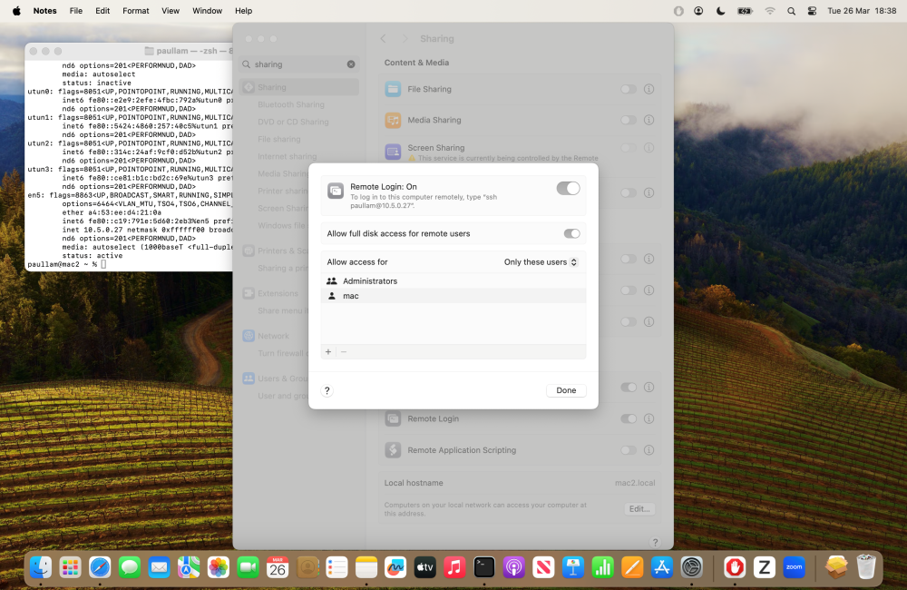The height and width of the screenshot is (590, 907).
Task: Click the back chevron in the Sharing header
Action: [382, 38]
